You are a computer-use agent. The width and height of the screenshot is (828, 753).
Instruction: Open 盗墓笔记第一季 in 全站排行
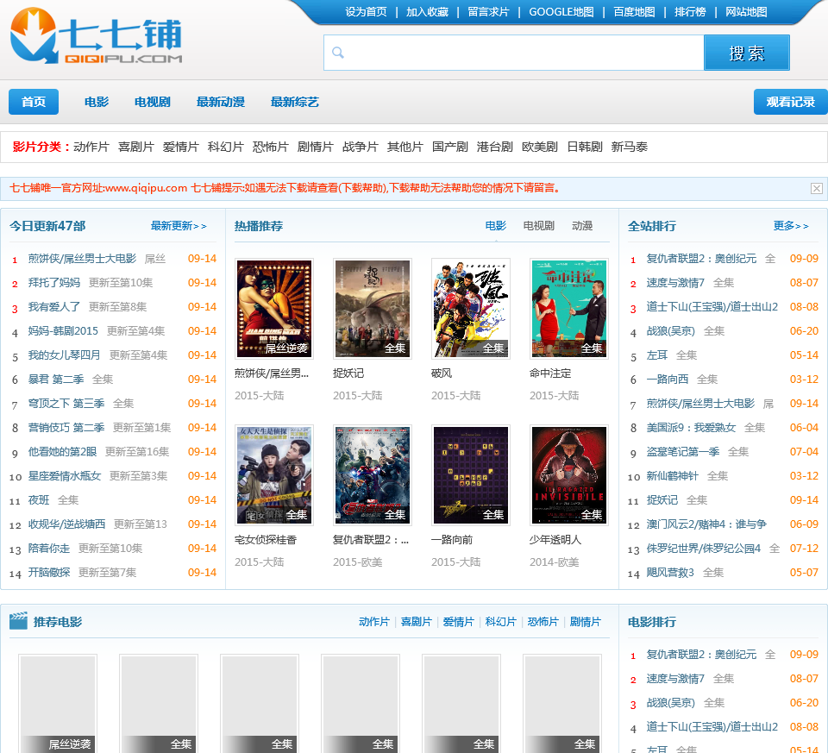click(x=683, y=452)
